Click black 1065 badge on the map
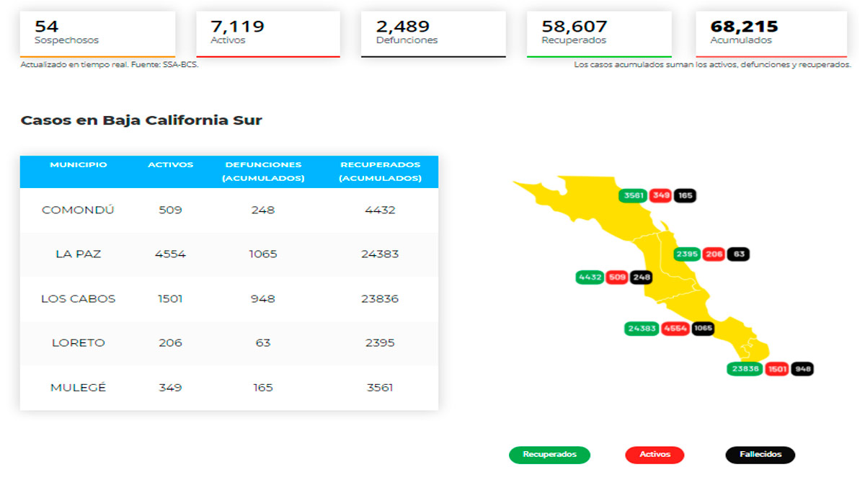Viewport: 865px width, 480px height. [x=703, y=329]
